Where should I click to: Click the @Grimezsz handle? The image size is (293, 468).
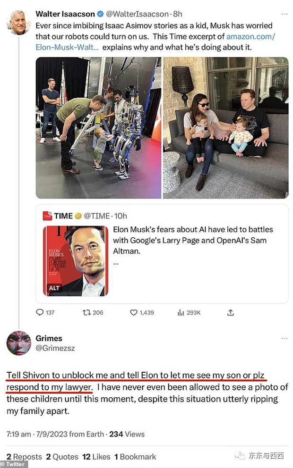[x=55, y=348]
